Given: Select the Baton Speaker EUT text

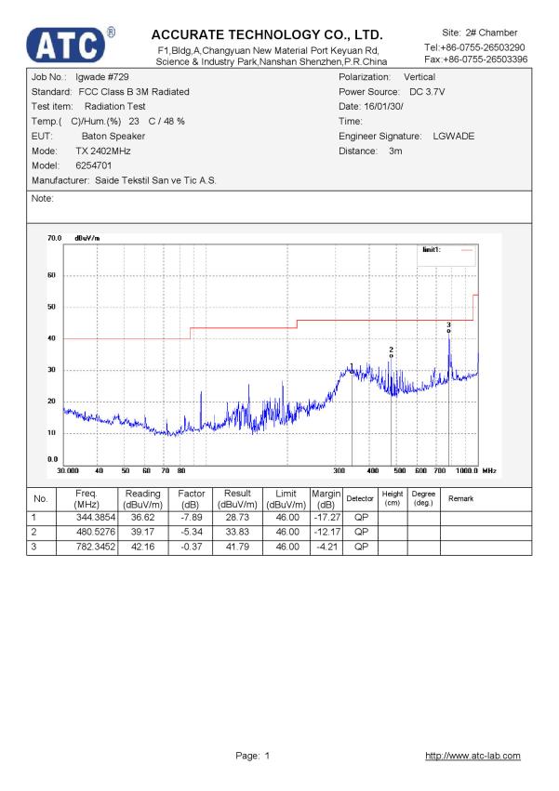Looking at the screenshot, I should [x=113, y=137].
